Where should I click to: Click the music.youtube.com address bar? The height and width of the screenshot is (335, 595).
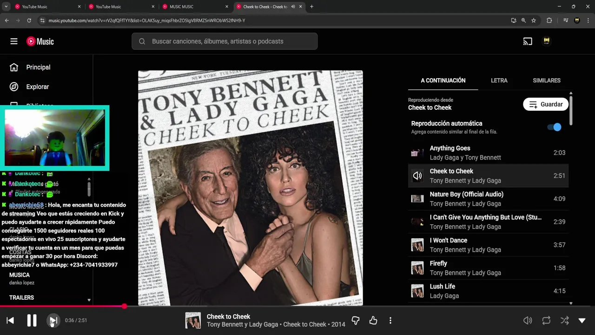[x=274, y=20]
